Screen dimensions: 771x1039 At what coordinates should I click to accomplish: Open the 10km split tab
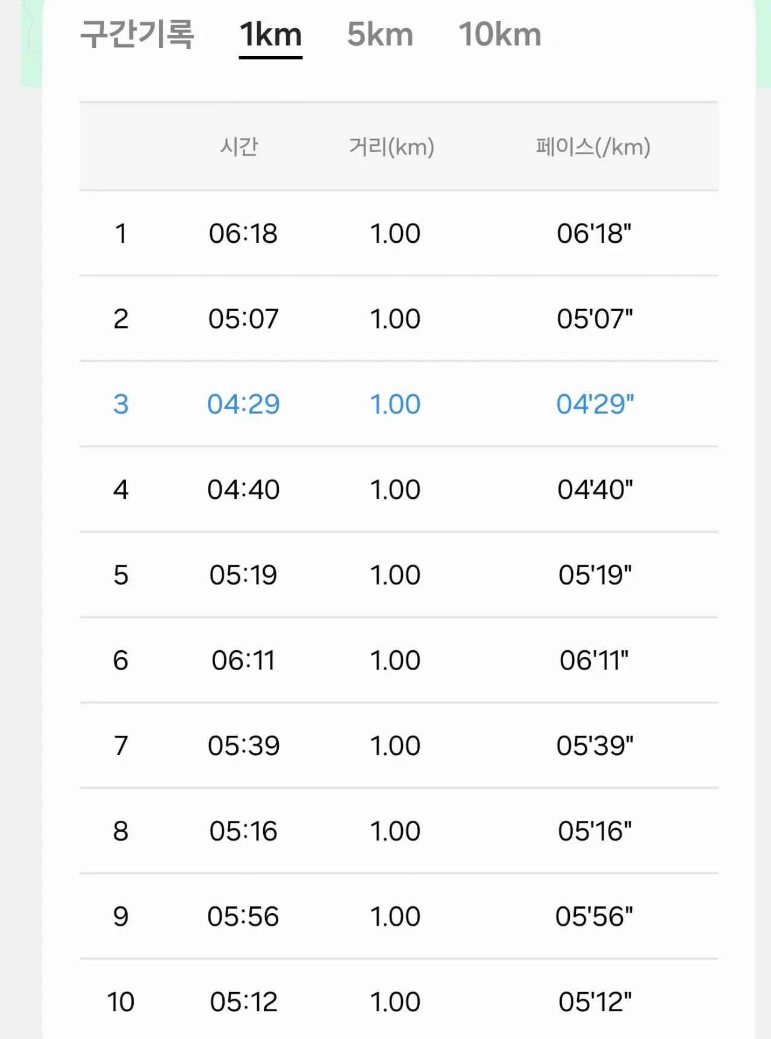[500, 35]
